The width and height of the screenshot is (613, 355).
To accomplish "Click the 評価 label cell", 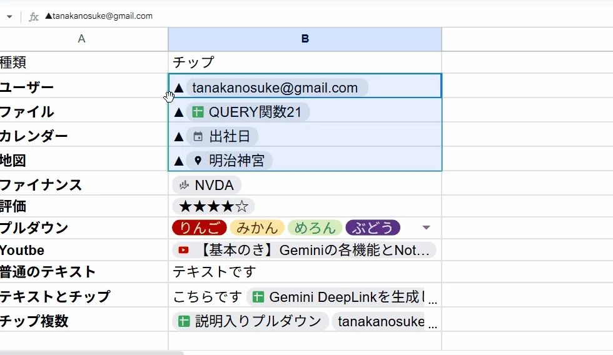I will [84, 206].
